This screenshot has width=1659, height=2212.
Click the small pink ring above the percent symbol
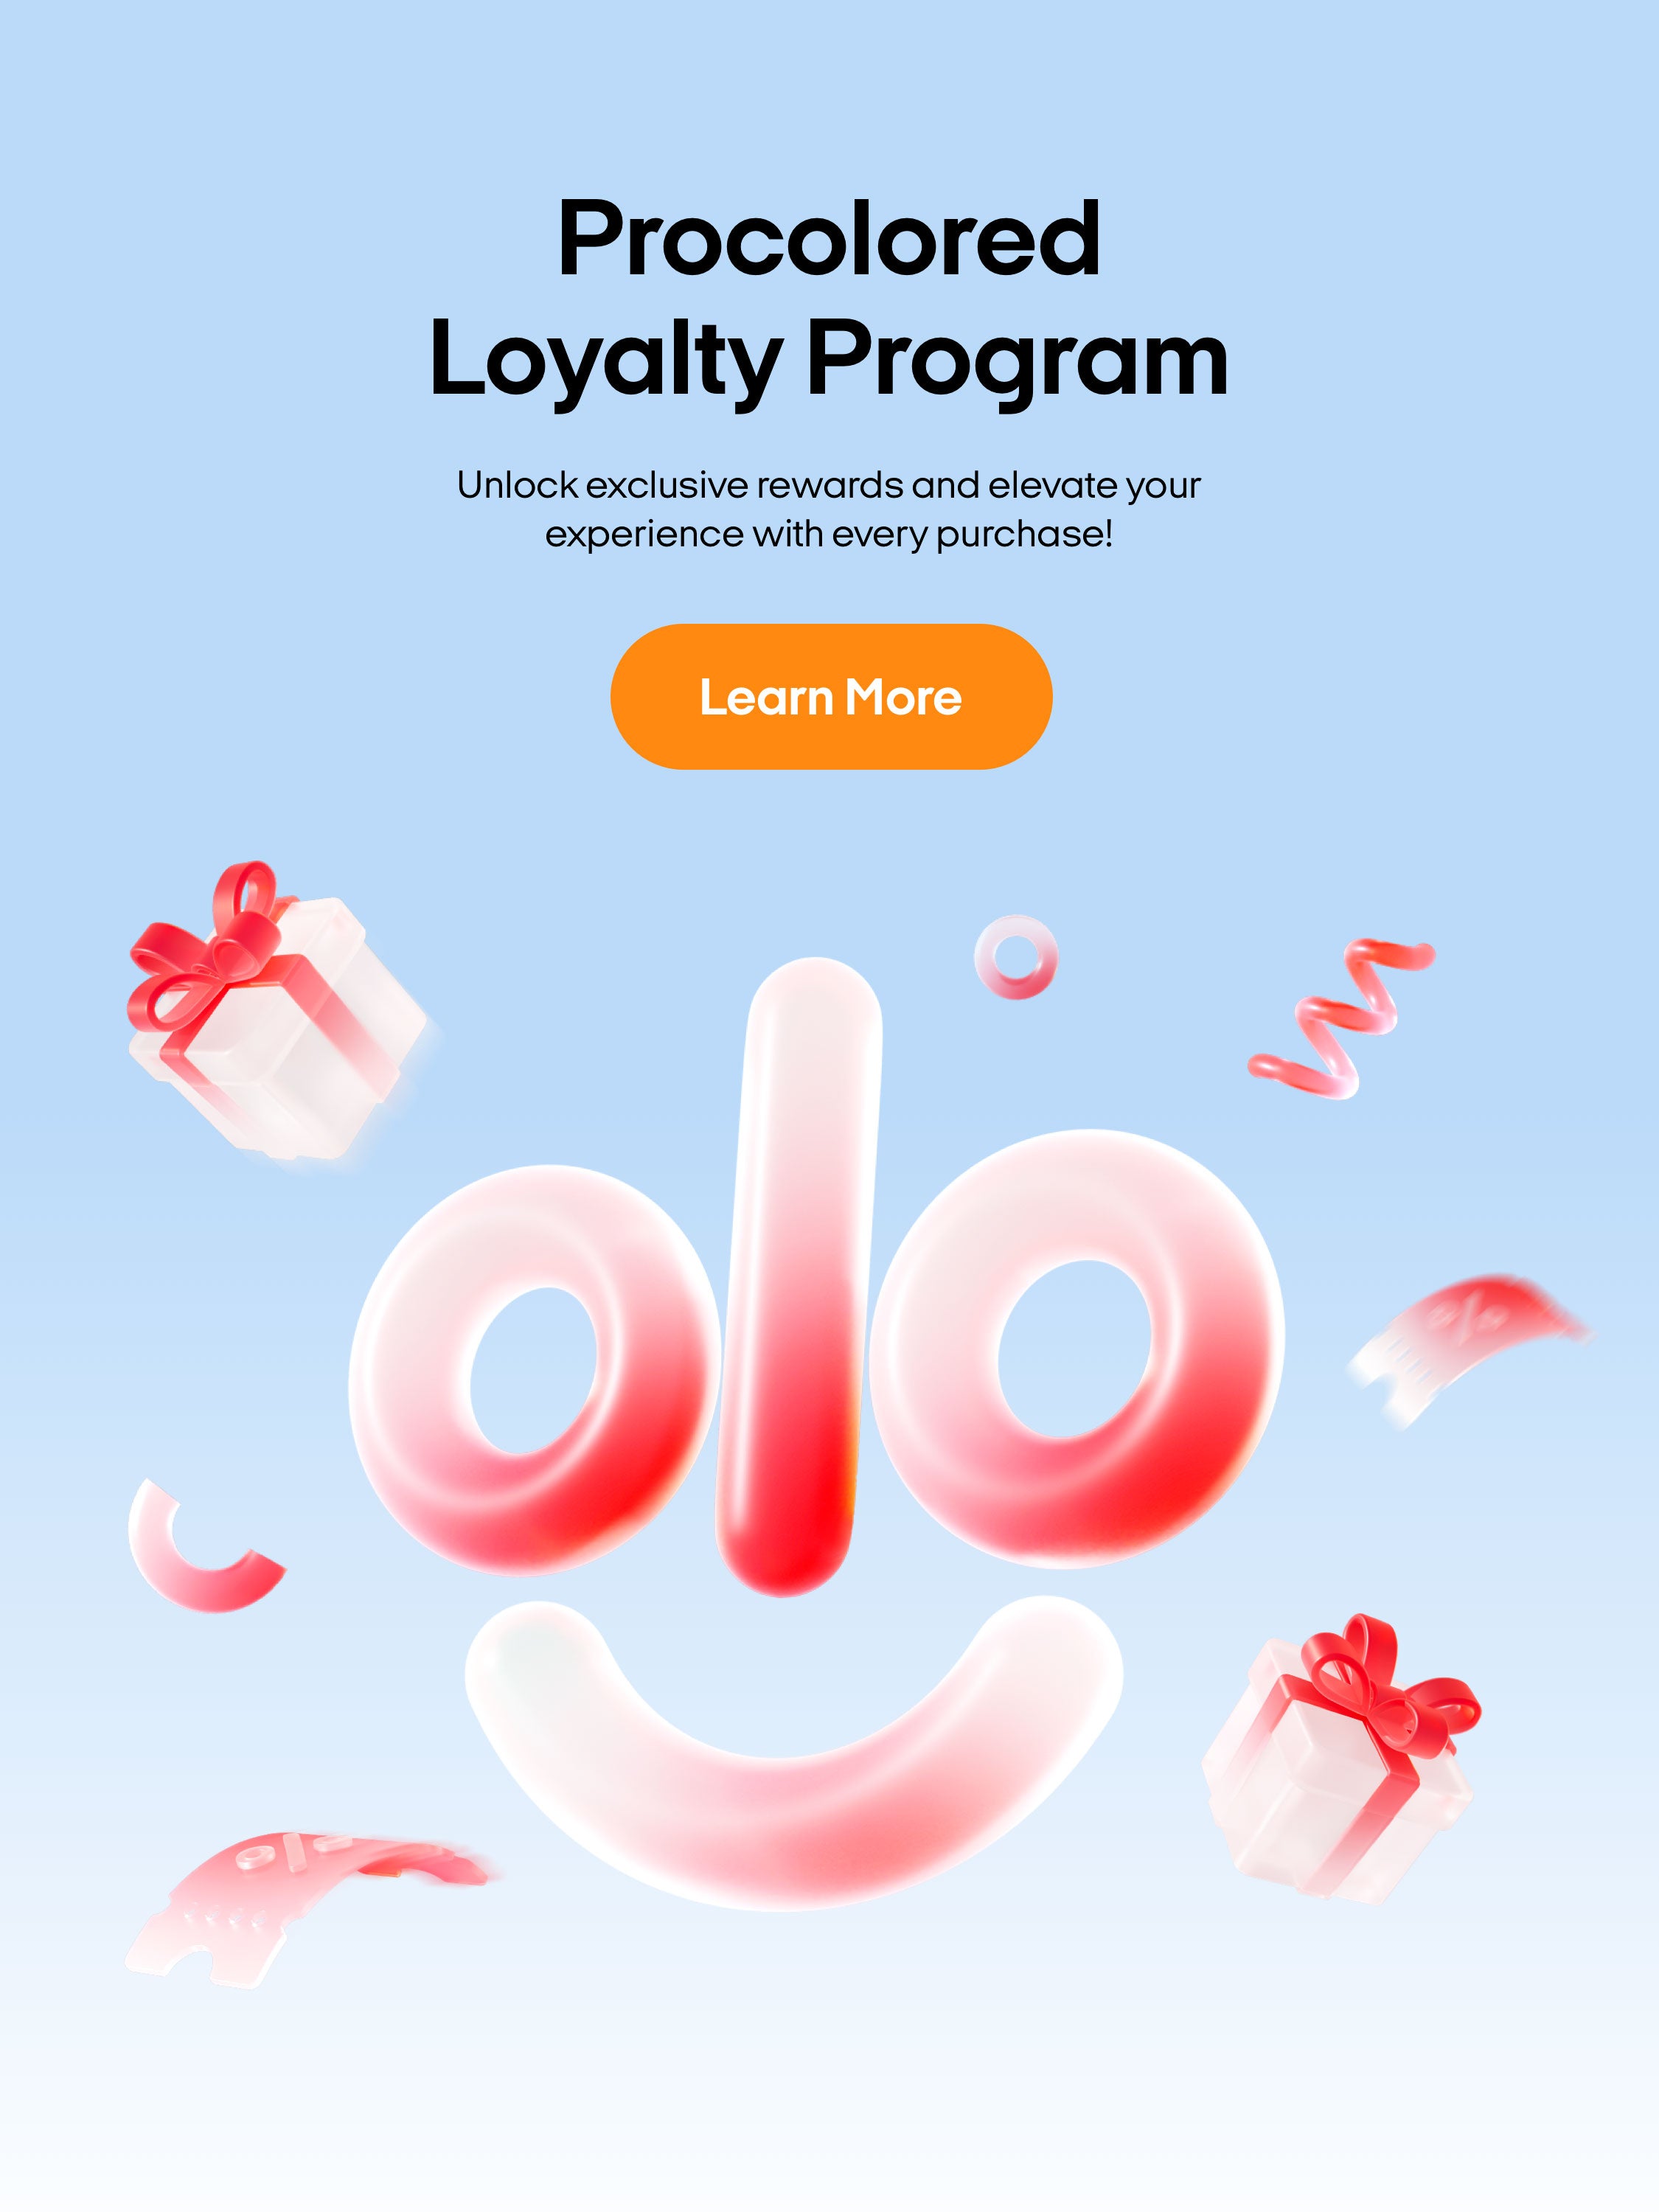(x=1016, y=957)
